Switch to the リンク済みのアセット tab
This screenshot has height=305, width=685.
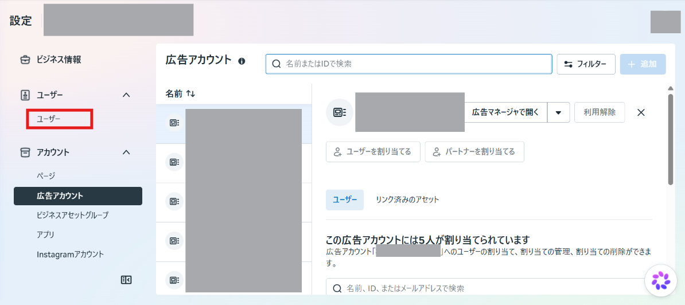(407, 200)
